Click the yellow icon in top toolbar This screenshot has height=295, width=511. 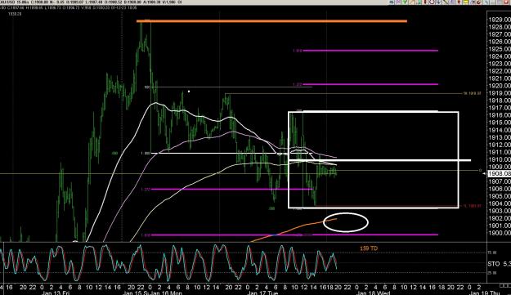(466, 2)
